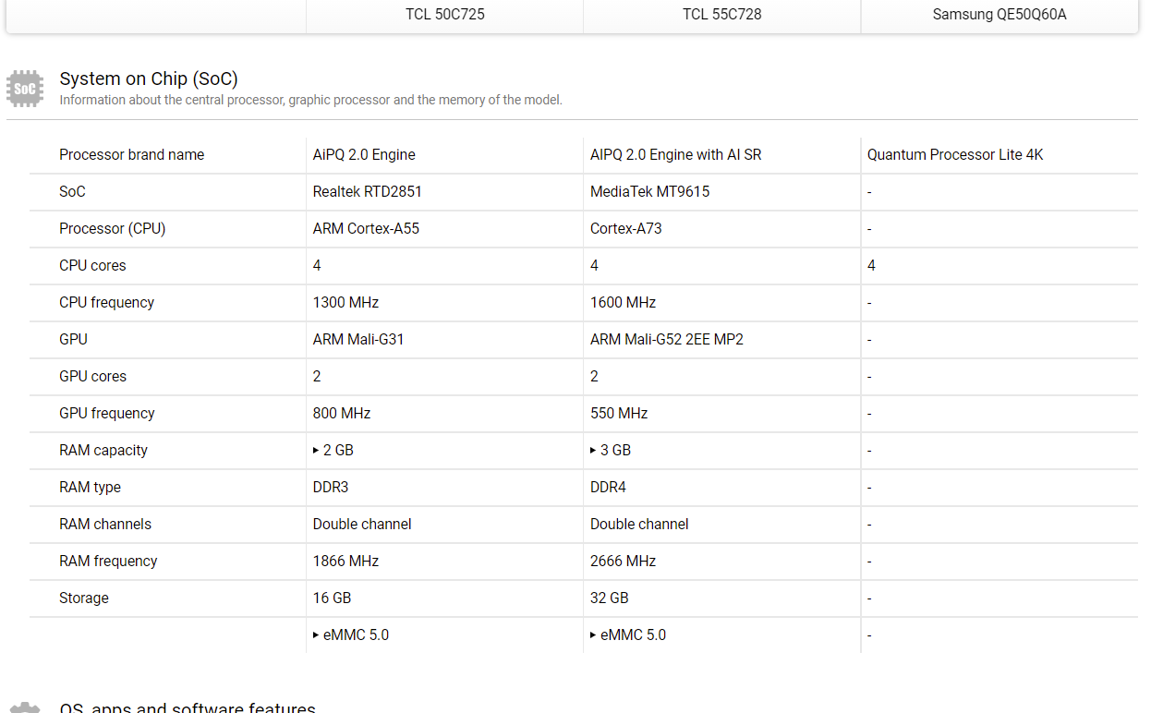This screenshot has height=713, width=1151.
Task: Click the 1866 MHz RAM frequency value
Action: tap(345, 562)
